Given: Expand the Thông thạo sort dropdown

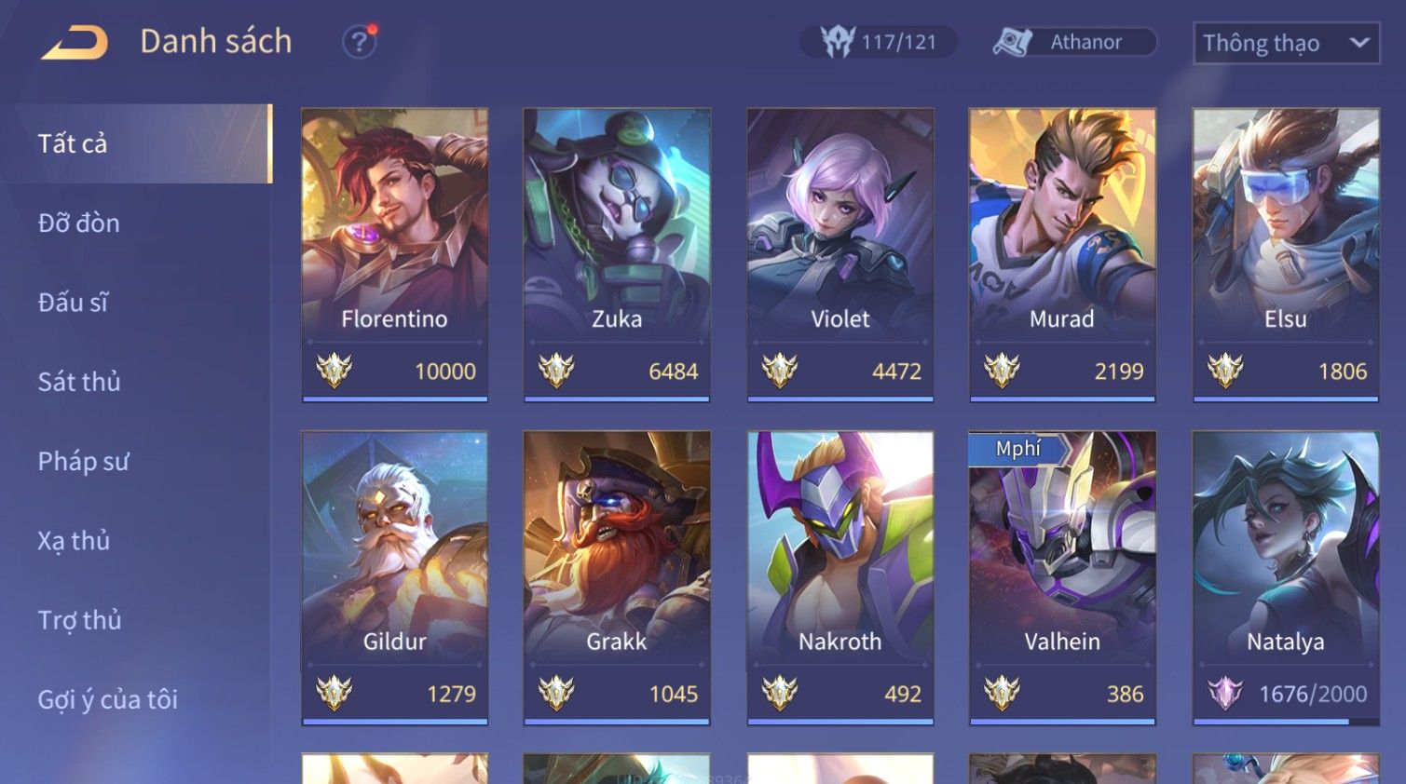Looking at the screenshot, I should (1286, 43).
